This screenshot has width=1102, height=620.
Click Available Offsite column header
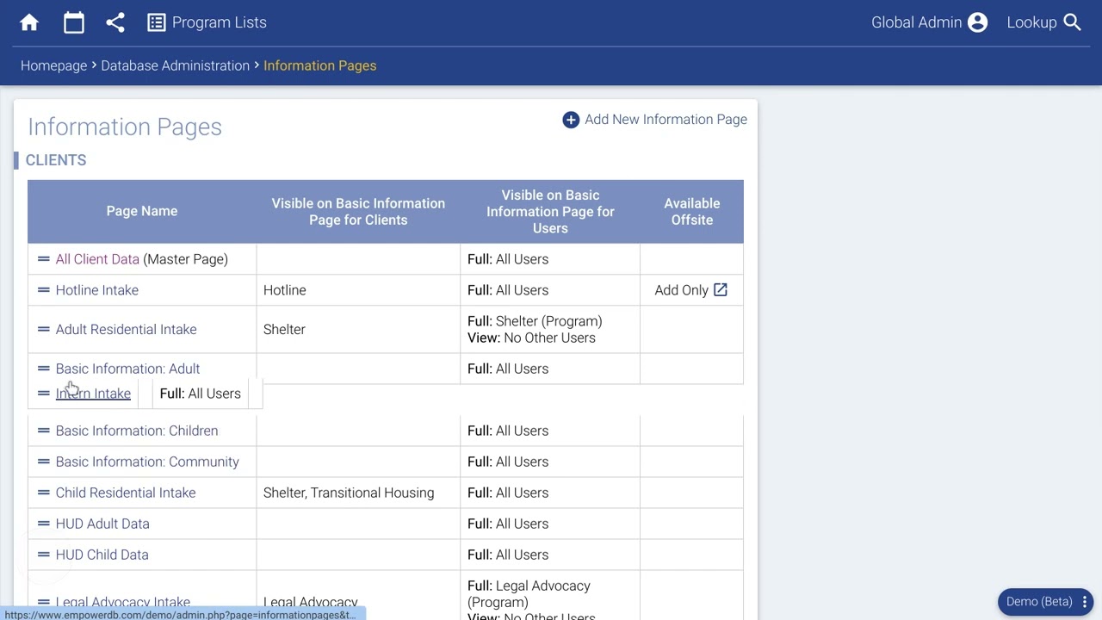(692, 211)
